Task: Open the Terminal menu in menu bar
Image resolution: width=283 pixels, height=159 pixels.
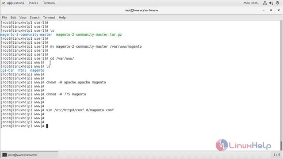Action: [x=49, y=18]
